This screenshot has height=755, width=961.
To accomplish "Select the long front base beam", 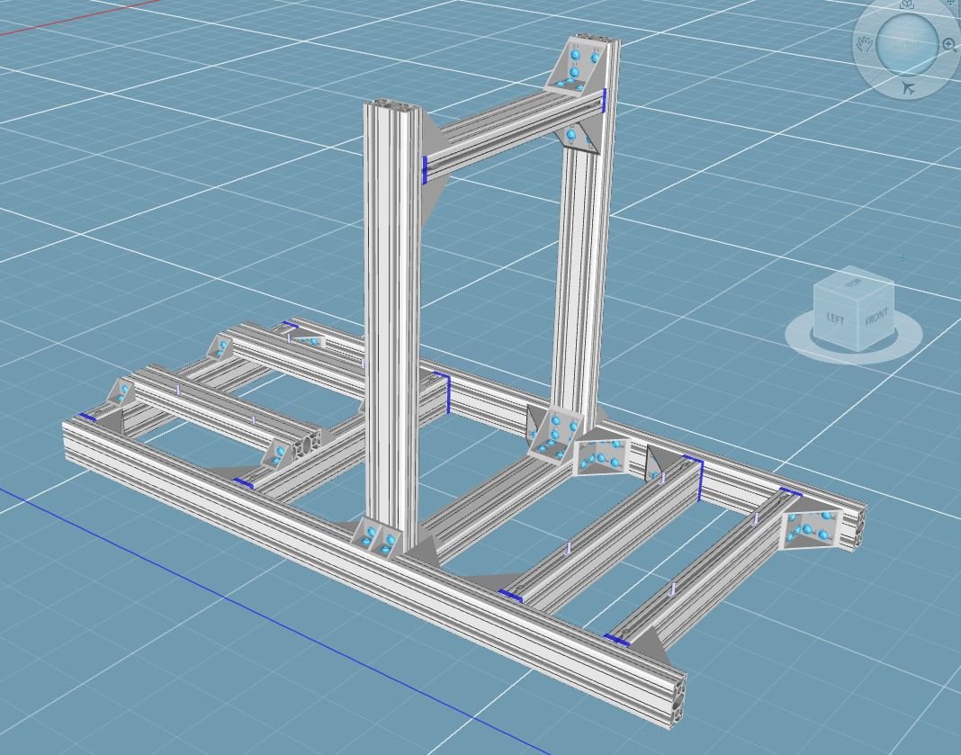I will (x=360, y=558).
